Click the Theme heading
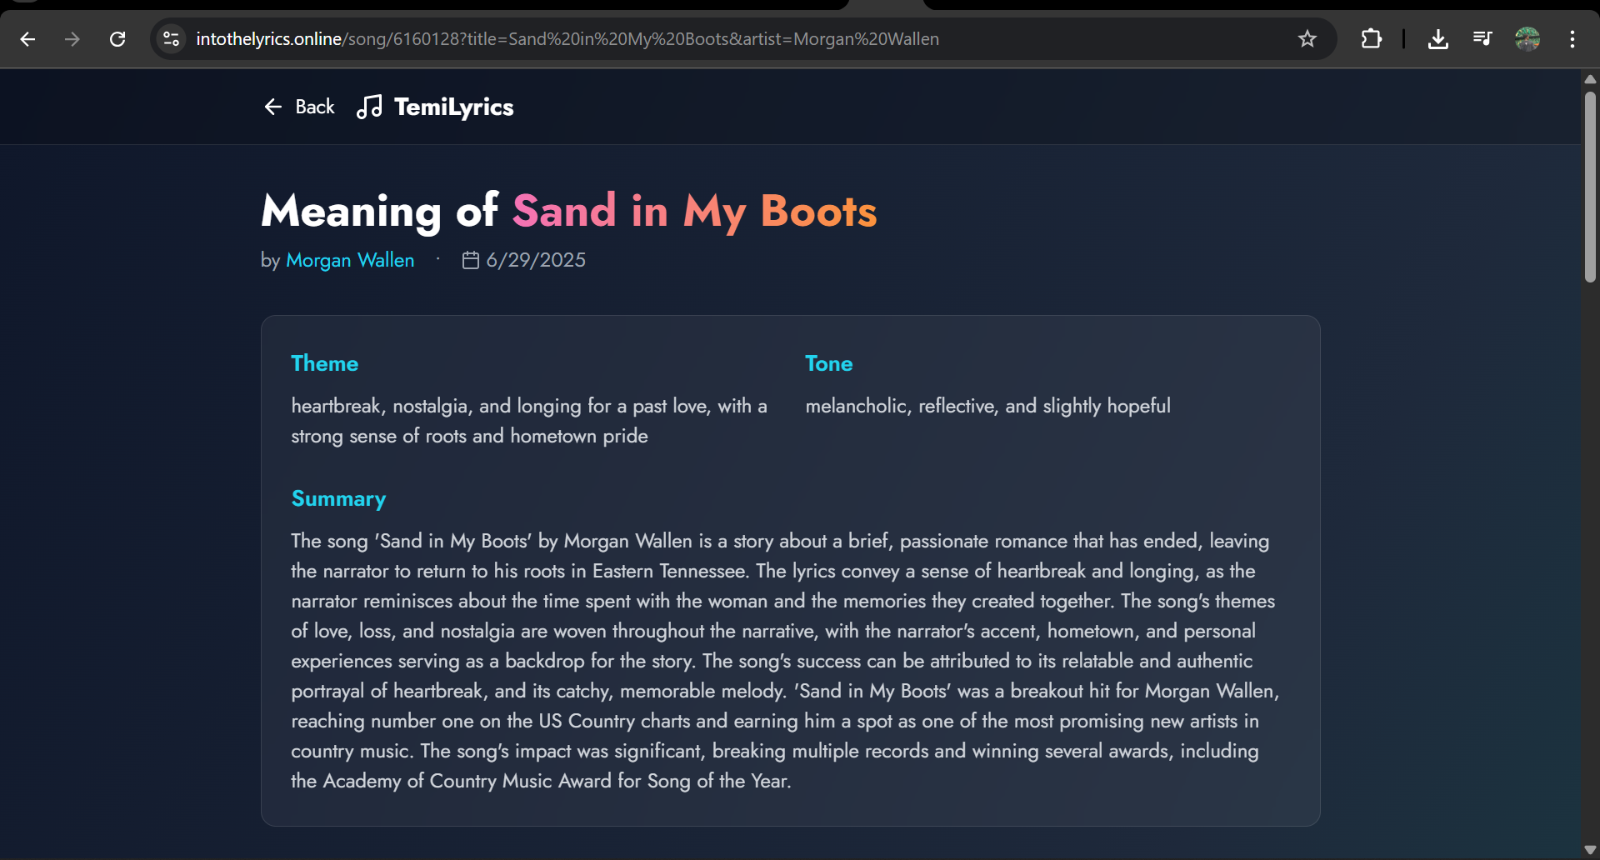The width and height of the screenshot is (1600, 860). point(324,363)
